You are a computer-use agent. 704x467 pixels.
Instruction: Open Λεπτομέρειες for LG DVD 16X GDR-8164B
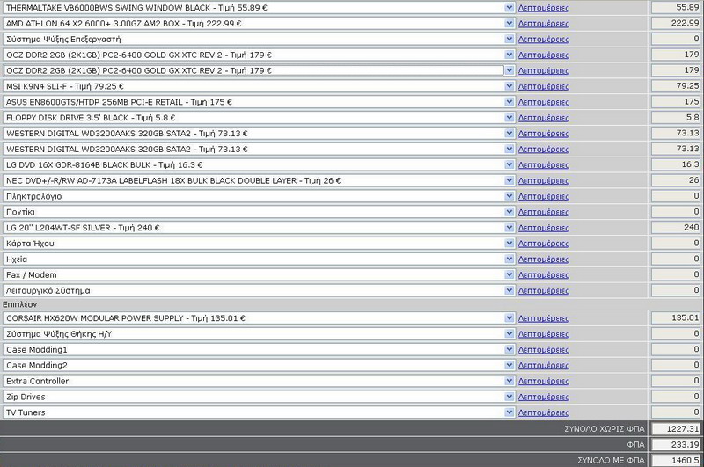pos(543,164)
